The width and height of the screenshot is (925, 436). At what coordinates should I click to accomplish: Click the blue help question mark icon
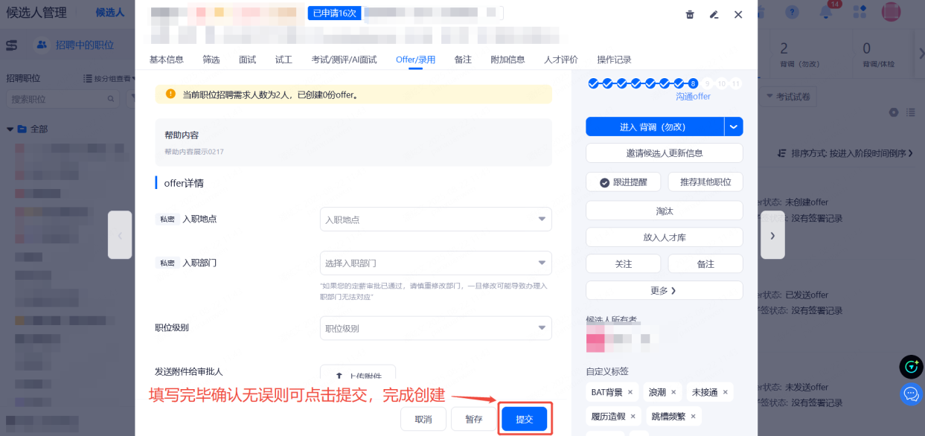(x=792, y=12)
